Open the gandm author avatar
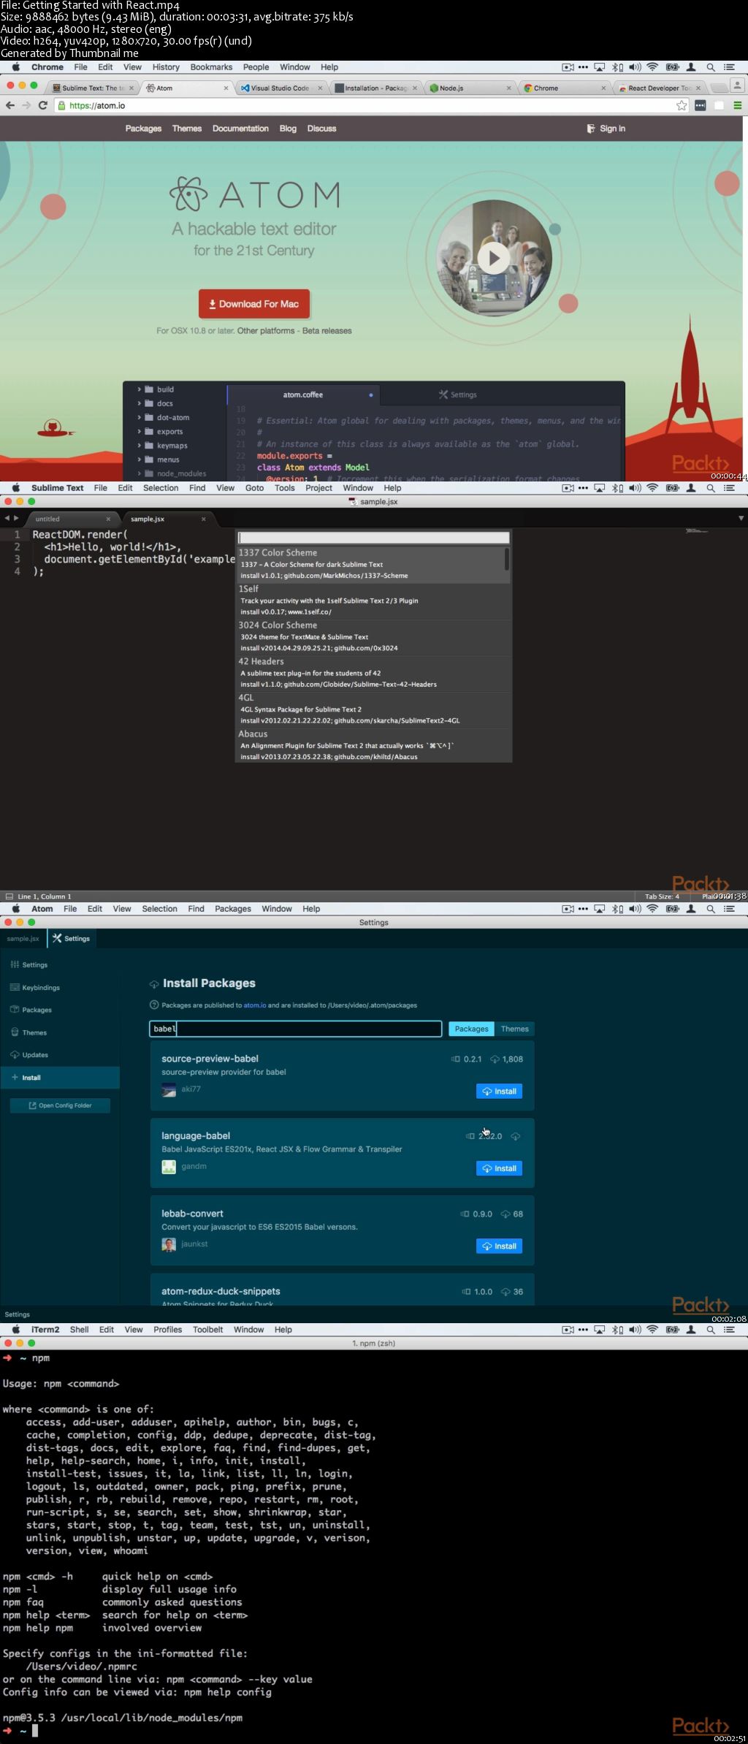Viewport: 748px width, 1744px height. pos(169,1167)
